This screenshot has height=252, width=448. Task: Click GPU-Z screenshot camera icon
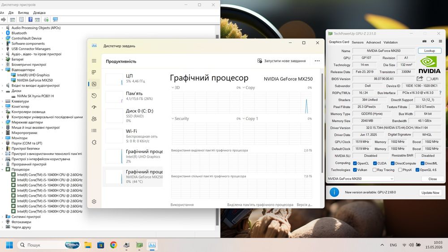(425, 41)
